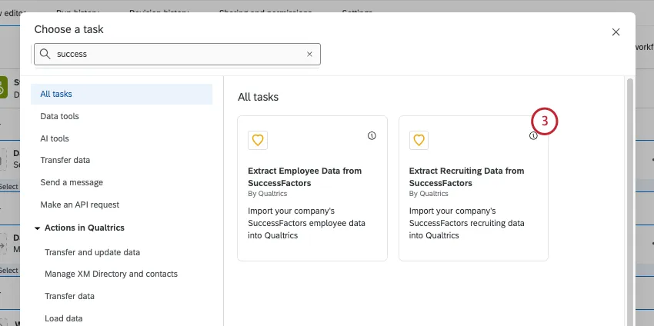Screen dimensions: 654x326
Task: Click the search field containing 'success'
Action: [x=177, y=55]
